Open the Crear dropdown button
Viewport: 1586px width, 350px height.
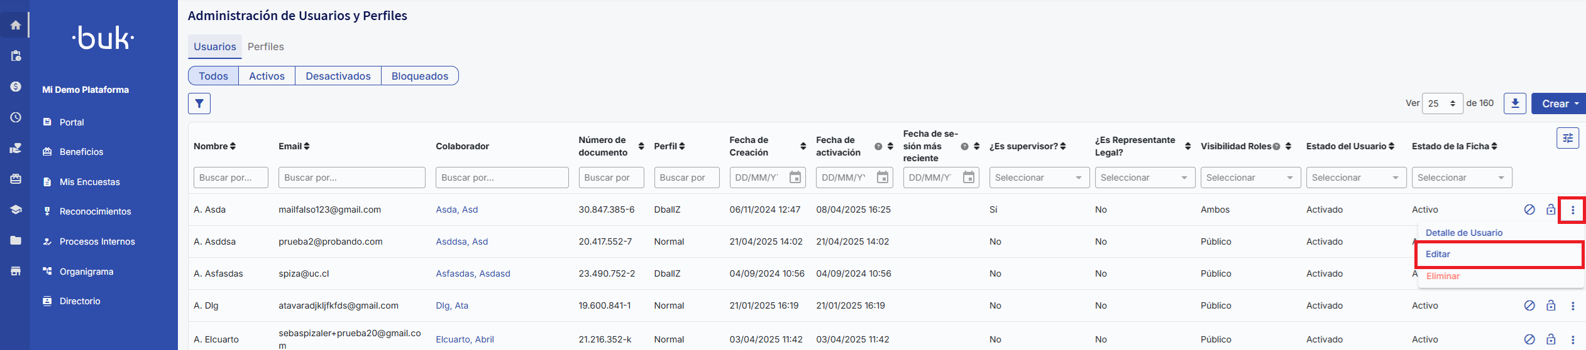pyautogui.click(x=1560, y=104)
